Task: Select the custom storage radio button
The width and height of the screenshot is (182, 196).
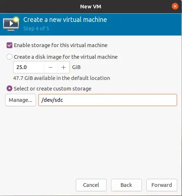Action: coord(9,88)
